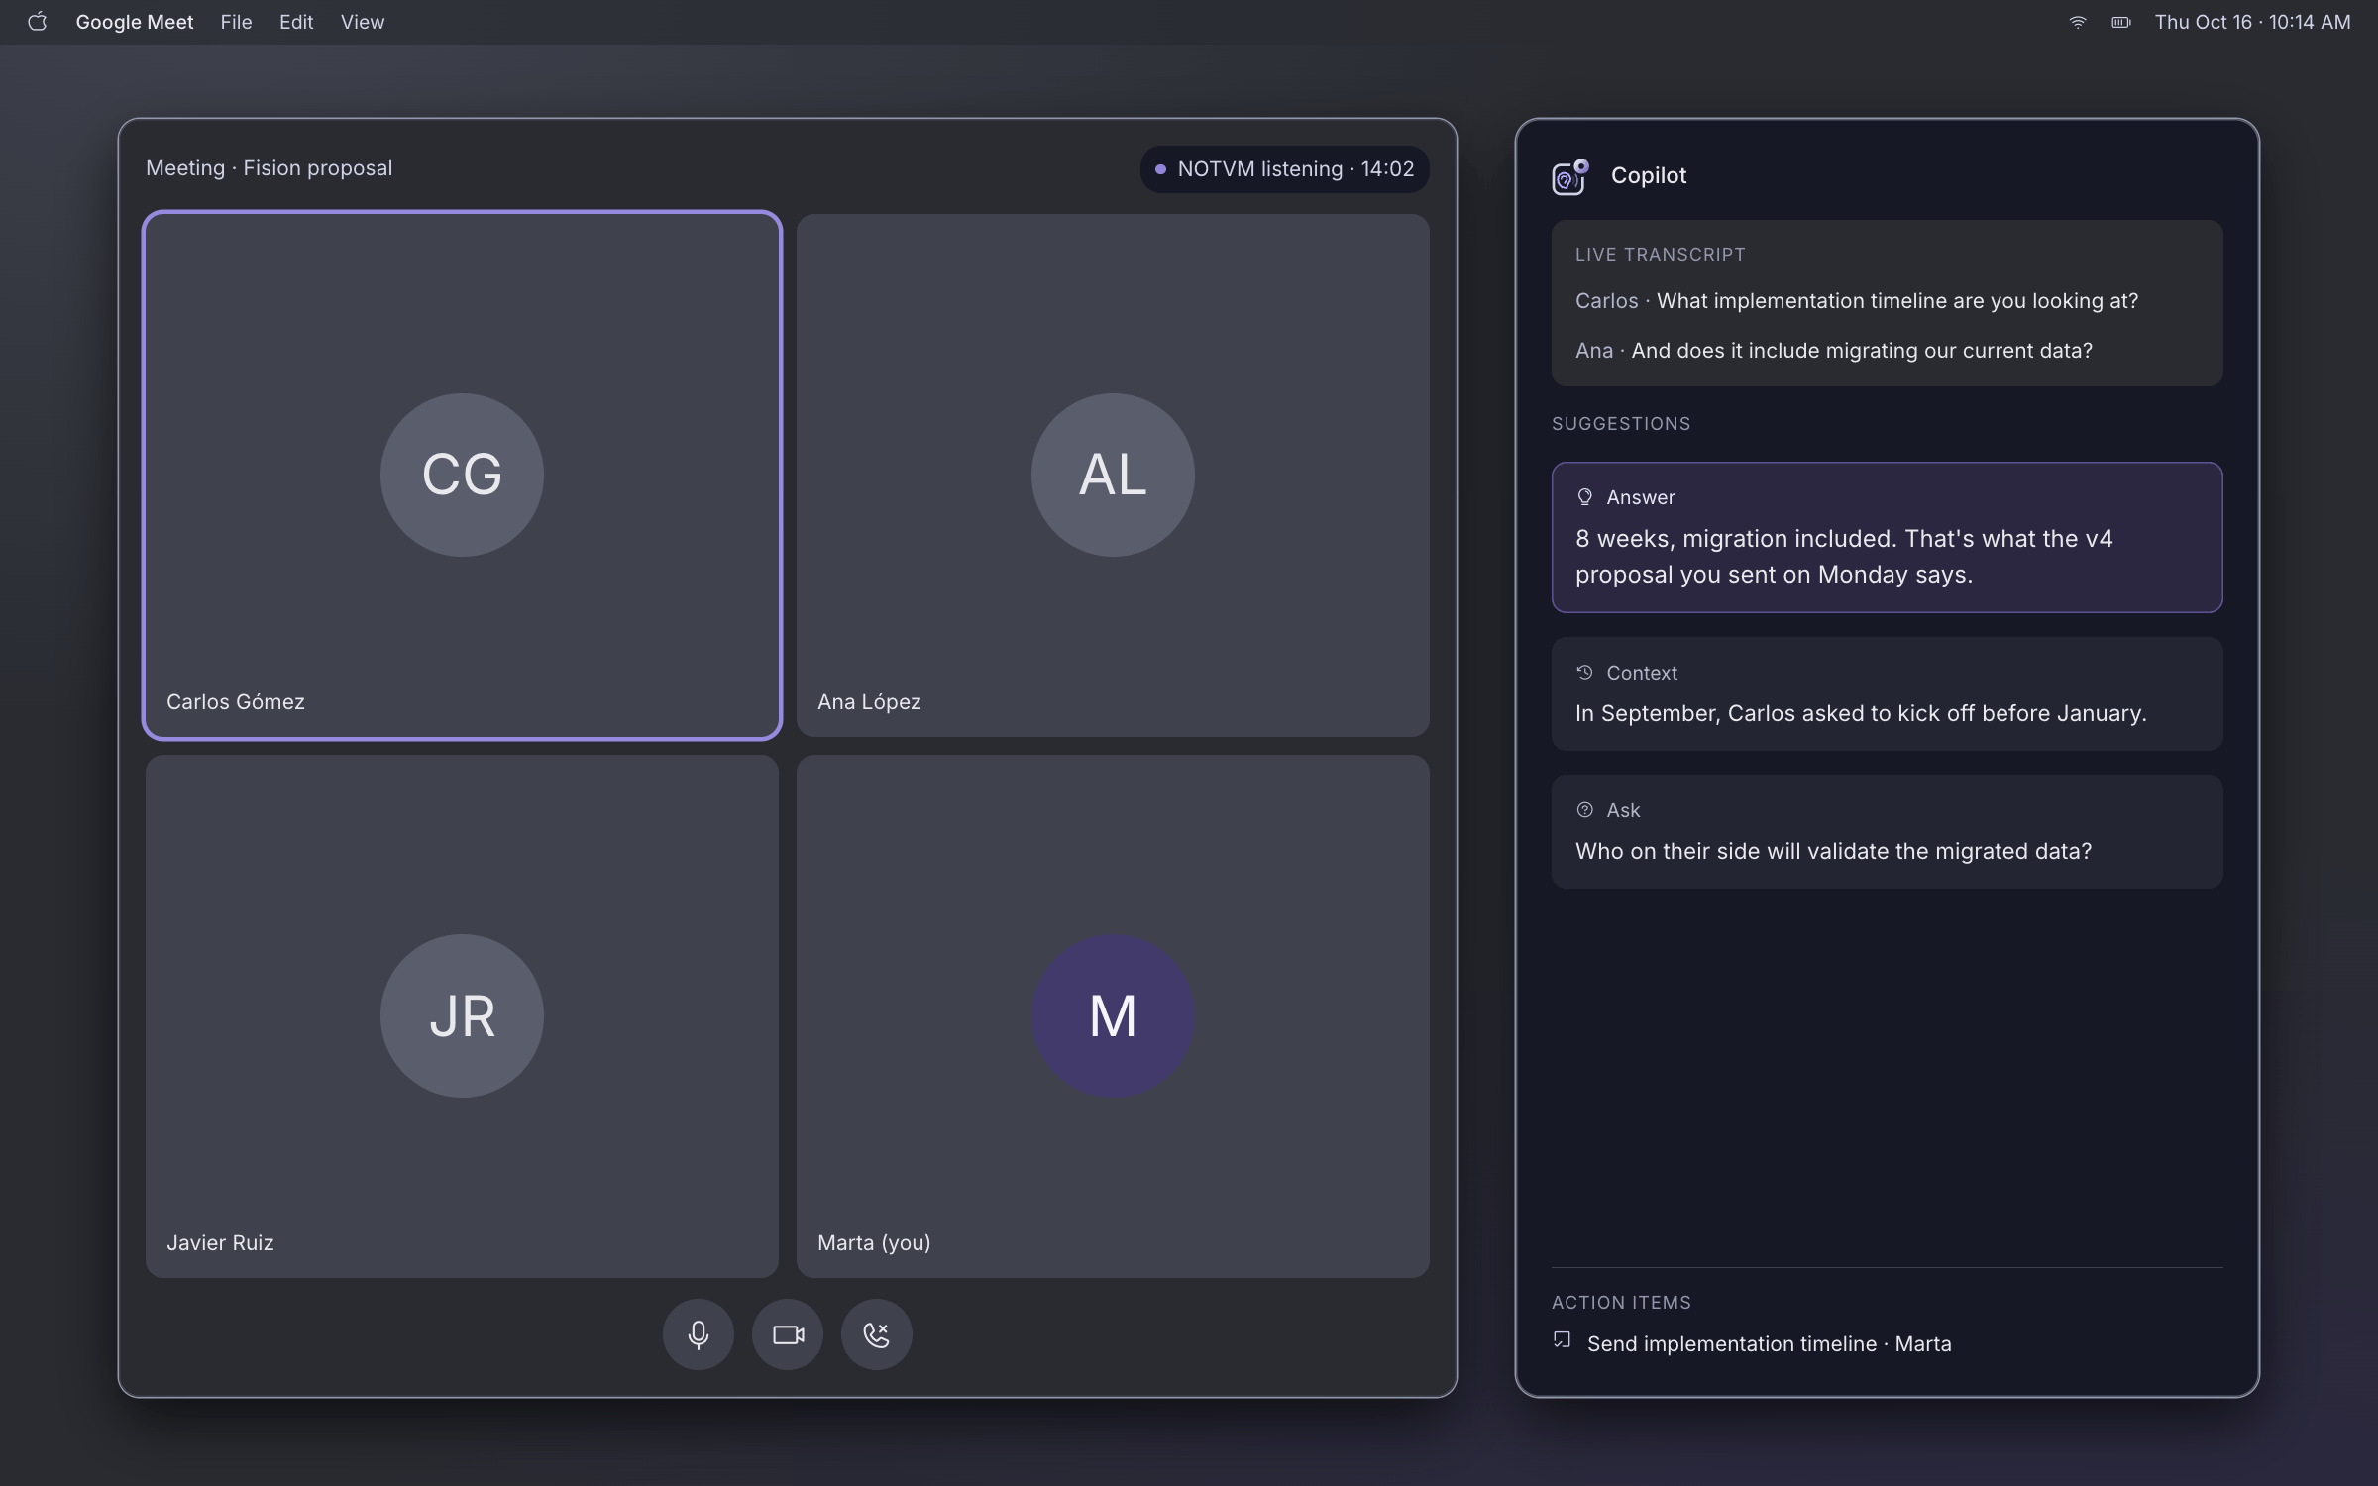Click the purple M avatar circle
Screen dimensions: 2378x1486
(1113, 1015)
